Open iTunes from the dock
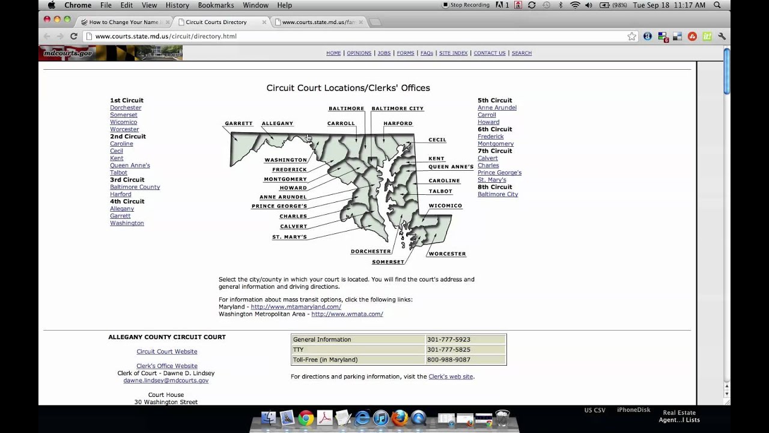Image resolution: width=769 pixels, height=433 pixels. pos(381,418)
